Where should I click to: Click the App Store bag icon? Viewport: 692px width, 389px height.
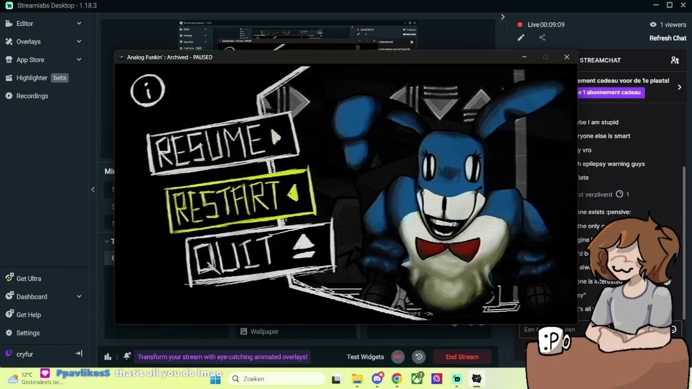9,59
